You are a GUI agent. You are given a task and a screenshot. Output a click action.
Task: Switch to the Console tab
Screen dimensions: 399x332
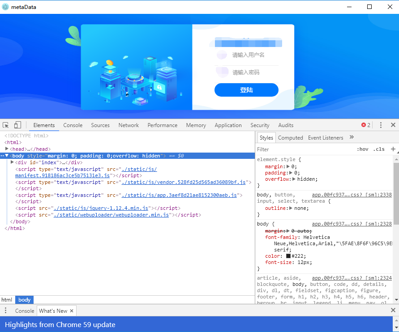pyautogui.click(x=73, y=125)
